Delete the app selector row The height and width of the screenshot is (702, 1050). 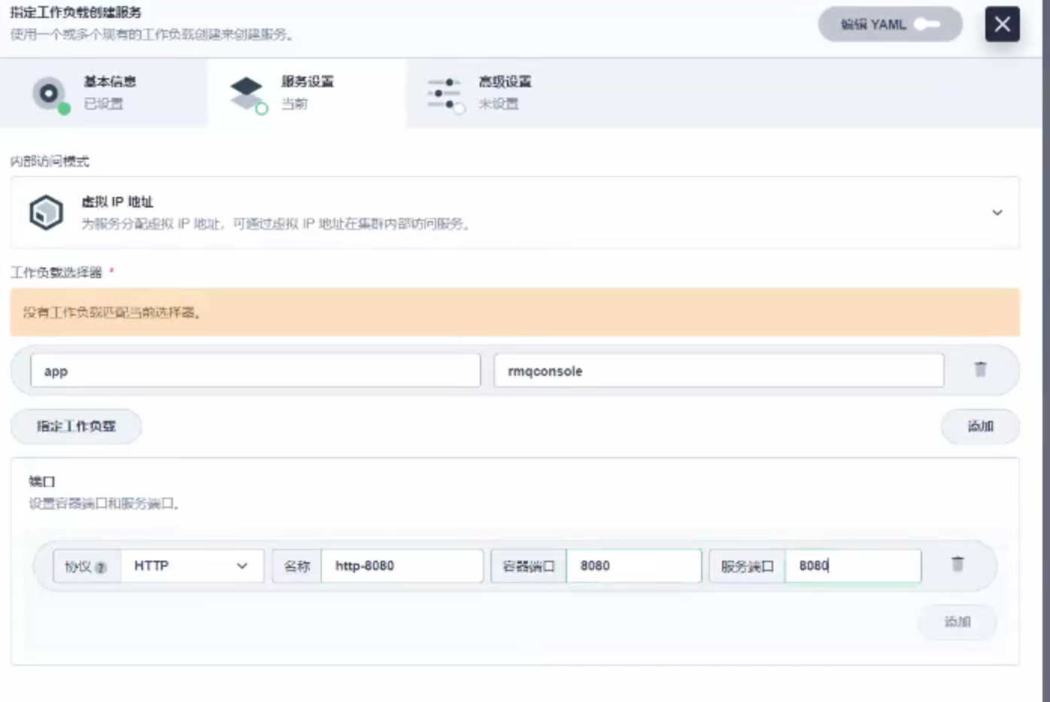click(x=980, y=369)
